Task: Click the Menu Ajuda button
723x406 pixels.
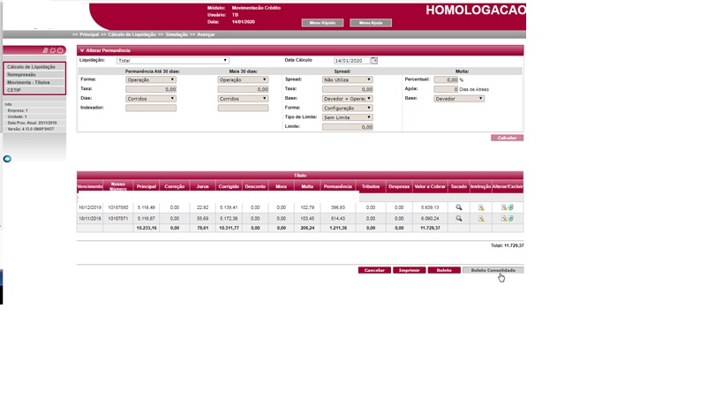Action: (x=371, y=23)
